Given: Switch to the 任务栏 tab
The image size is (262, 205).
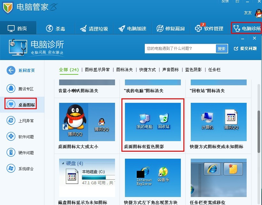Looking at the screenshot, I should point(214,70).
